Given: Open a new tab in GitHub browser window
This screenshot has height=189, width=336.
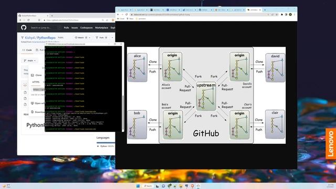Looking at the screenshot, I should click(x=52, y=16).
